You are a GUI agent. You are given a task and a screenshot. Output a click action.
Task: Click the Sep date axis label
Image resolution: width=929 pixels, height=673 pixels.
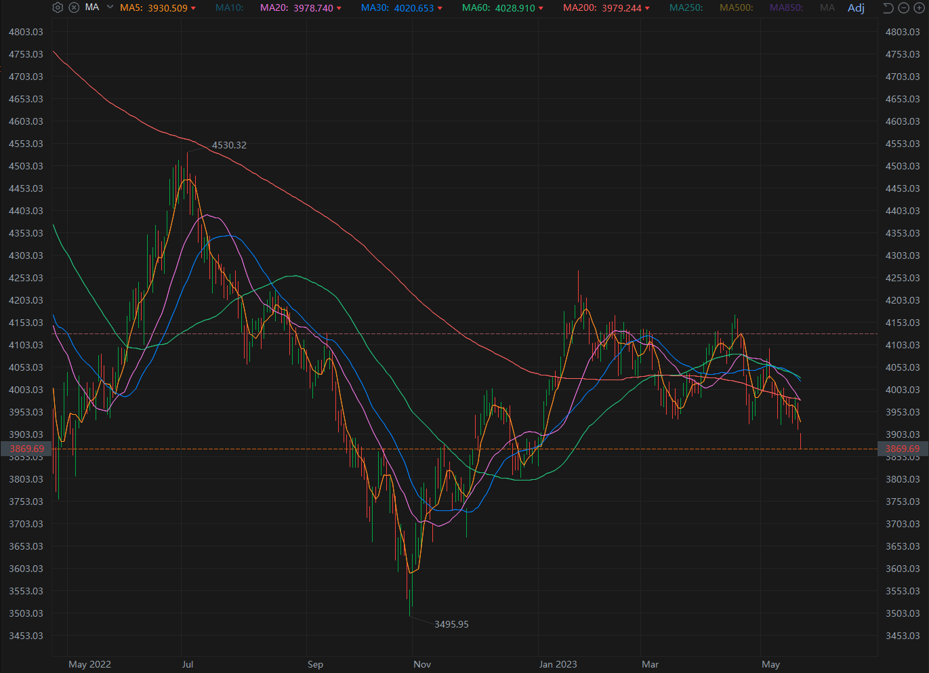[x=315, y=664]
